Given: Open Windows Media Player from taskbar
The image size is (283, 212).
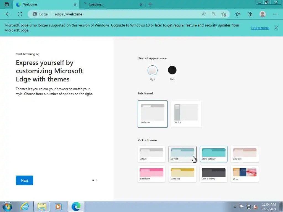Looking at the screenshot, I should pyautogui.click(x=58, y=206).
